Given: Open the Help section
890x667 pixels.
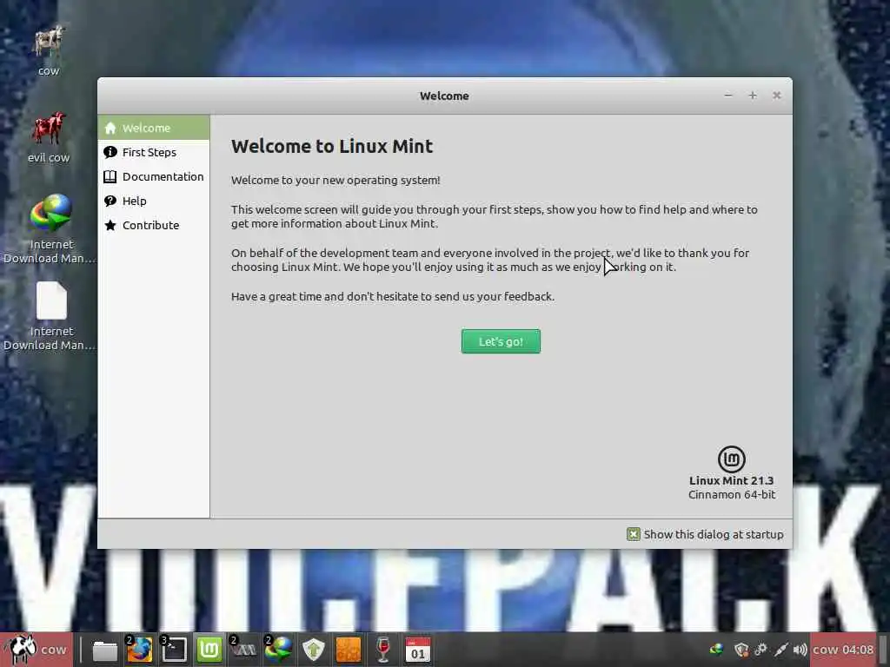Looking at the screenshot, I should [x=154, y=201].
